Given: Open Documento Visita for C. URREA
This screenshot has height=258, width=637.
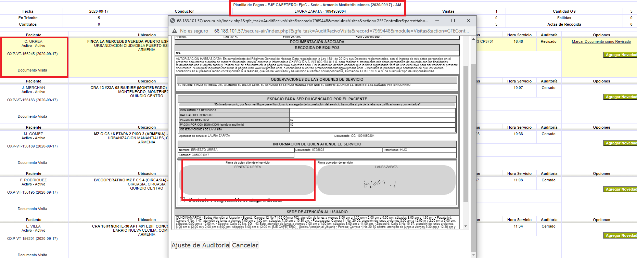Looking at the screenshot, I should tap(33, 70).
